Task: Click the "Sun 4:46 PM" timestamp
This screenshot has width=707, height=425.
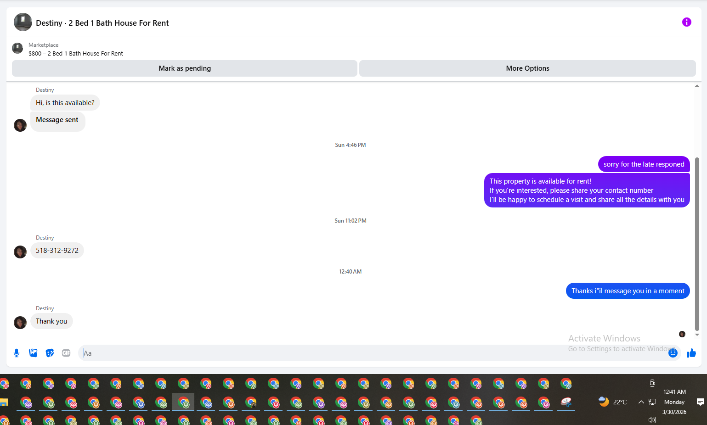Action: coord(351,145)
